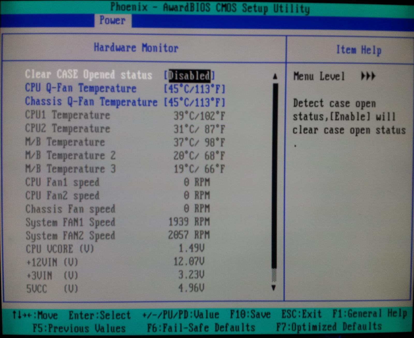
Task: Click the F10:Save hint
Action: click(x=250, y=315)
